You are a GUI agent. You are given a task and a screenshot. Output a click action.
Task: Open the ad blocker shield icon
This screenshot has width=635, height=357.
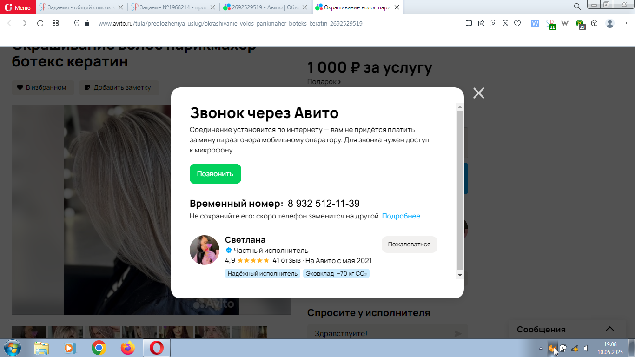pyautogui.click(x=505, y=23)
